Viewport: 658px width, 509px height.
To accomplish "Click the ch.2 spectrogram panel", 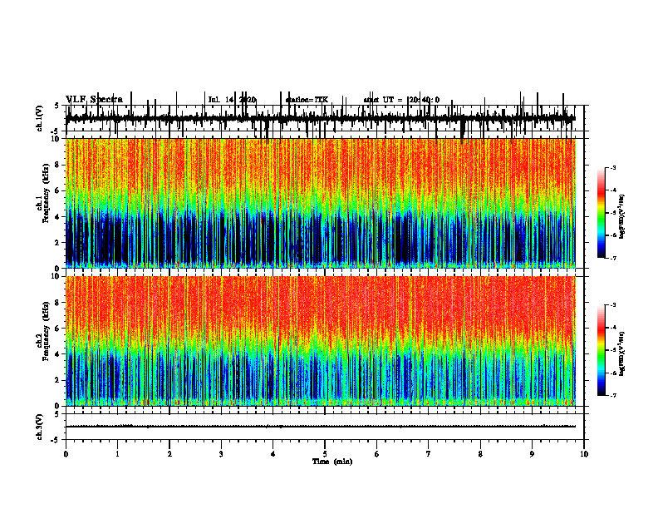I will tap(320, 341).
